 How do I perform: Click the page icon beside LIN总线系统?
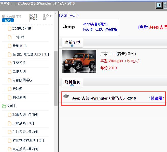10,29
